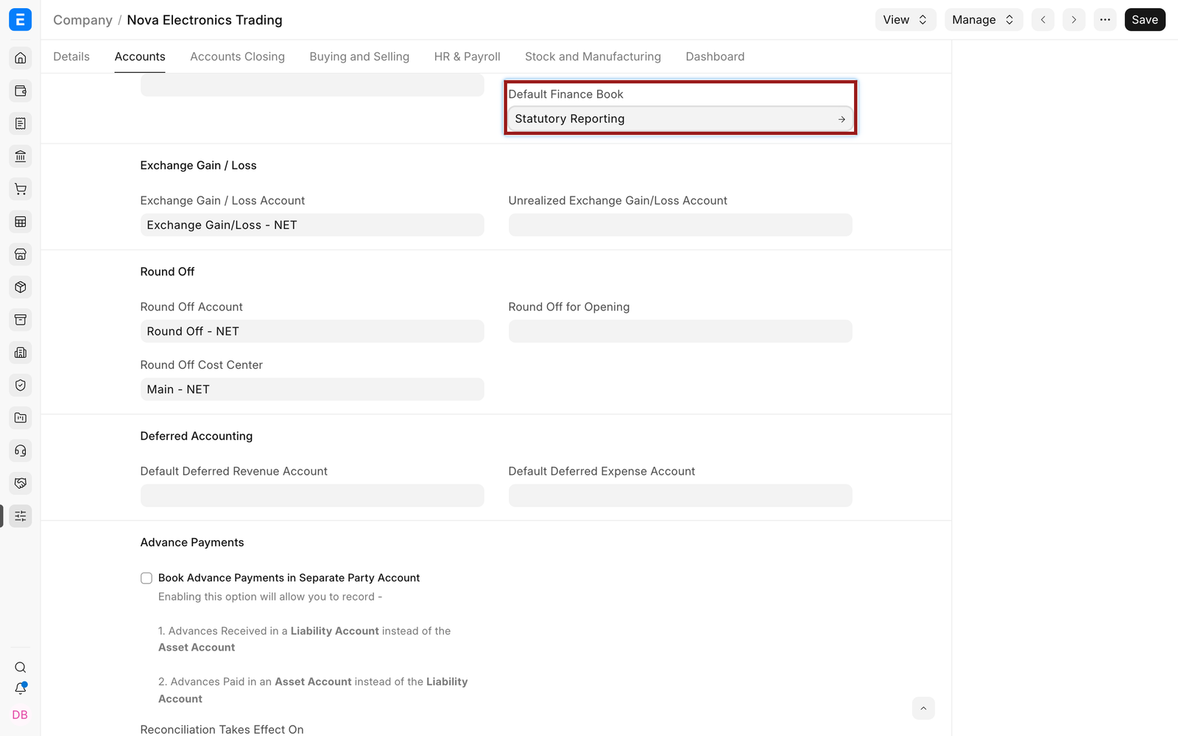
Task: Open the Stock and Manufacturing tab
Action: (x=593, y=57)
